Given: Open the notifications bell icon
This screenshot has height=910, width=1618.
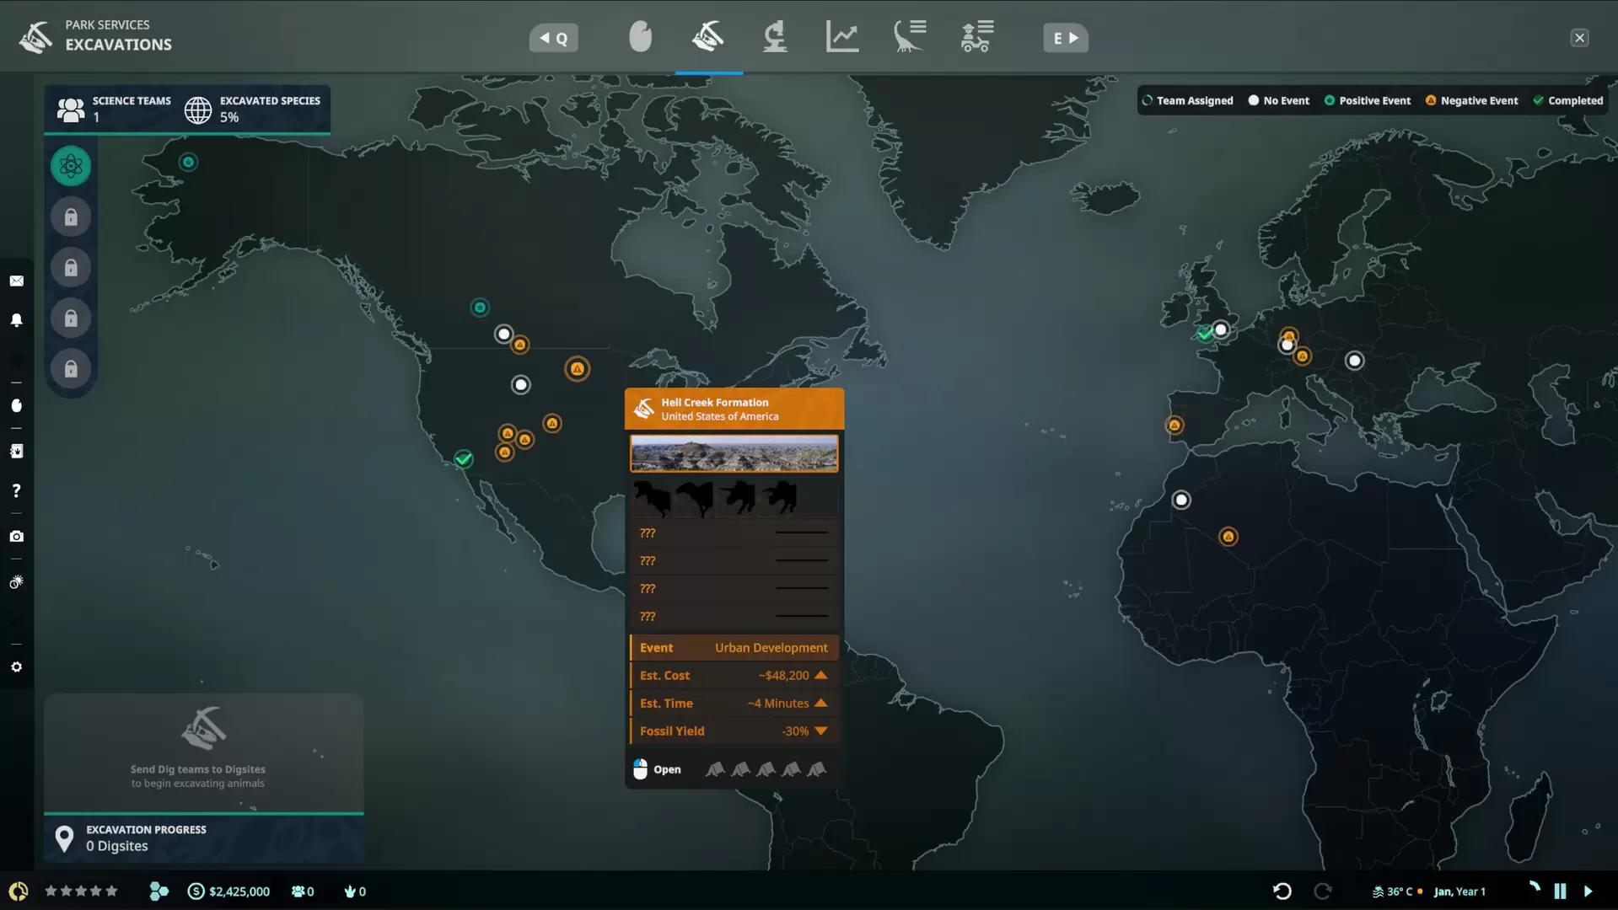Looking at the screenshot, I should [16, 320].
